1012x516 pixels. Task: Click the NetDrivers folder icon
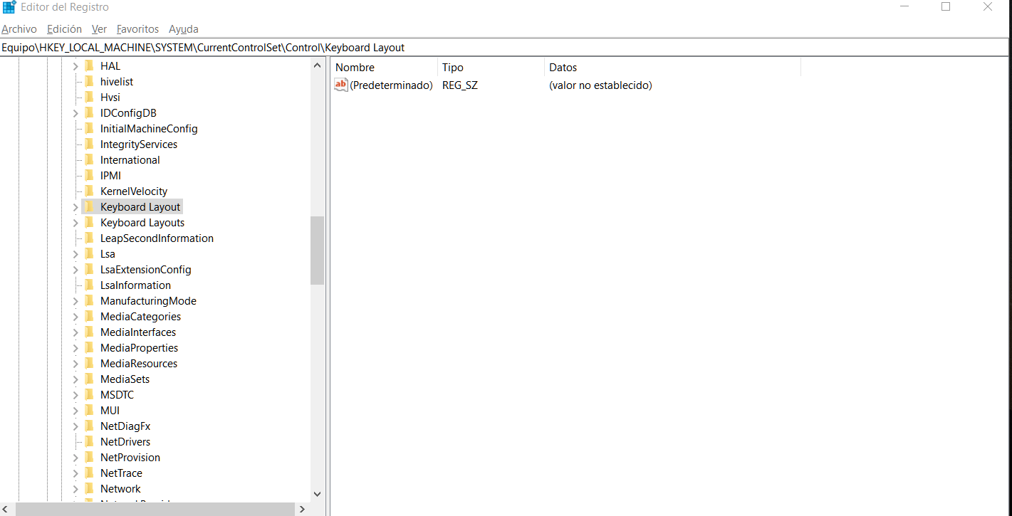89,442
